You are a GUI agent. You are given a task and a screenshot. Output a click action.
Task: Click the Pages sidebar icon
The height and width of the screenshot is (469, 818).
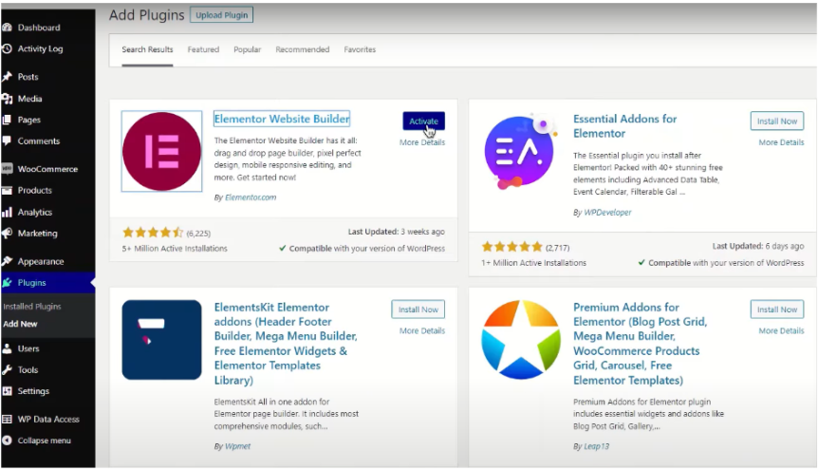click(7, 120)
